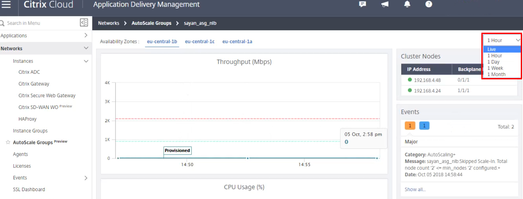
Task: Open the help question mark icon
Action: point(429,4)
